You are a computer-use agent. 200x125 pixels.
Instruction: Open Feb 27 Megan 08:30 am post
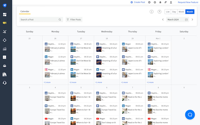pyautogui.click(x=81, y=73)
